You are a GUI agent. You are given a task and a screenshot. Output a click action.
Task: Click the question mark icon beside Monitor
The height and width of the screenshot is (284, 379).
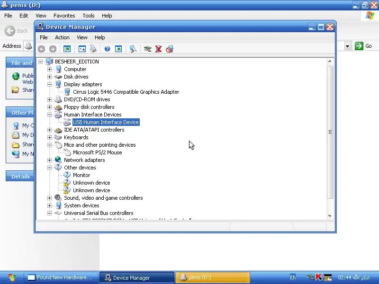coord(67,175)
